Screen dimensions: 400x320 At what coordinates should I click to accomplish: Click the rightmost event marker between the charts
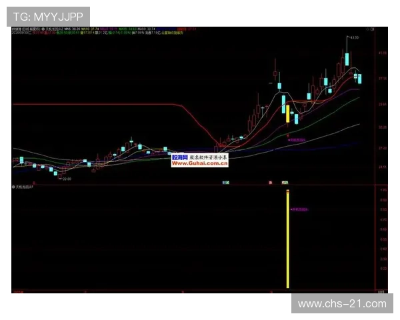pos(285,182)
